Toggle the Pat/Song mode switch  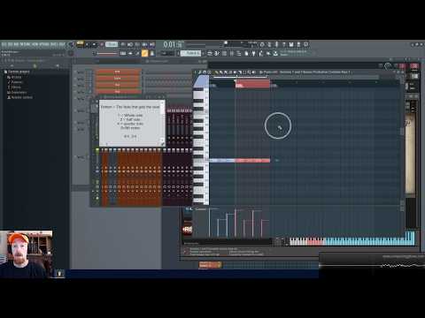coord(80,44)
